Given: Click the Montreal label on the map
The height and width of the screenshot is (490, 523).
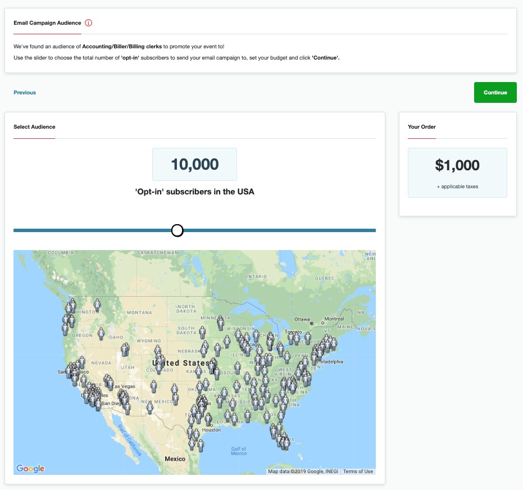Looking at the screenshot, I should 334,319.
